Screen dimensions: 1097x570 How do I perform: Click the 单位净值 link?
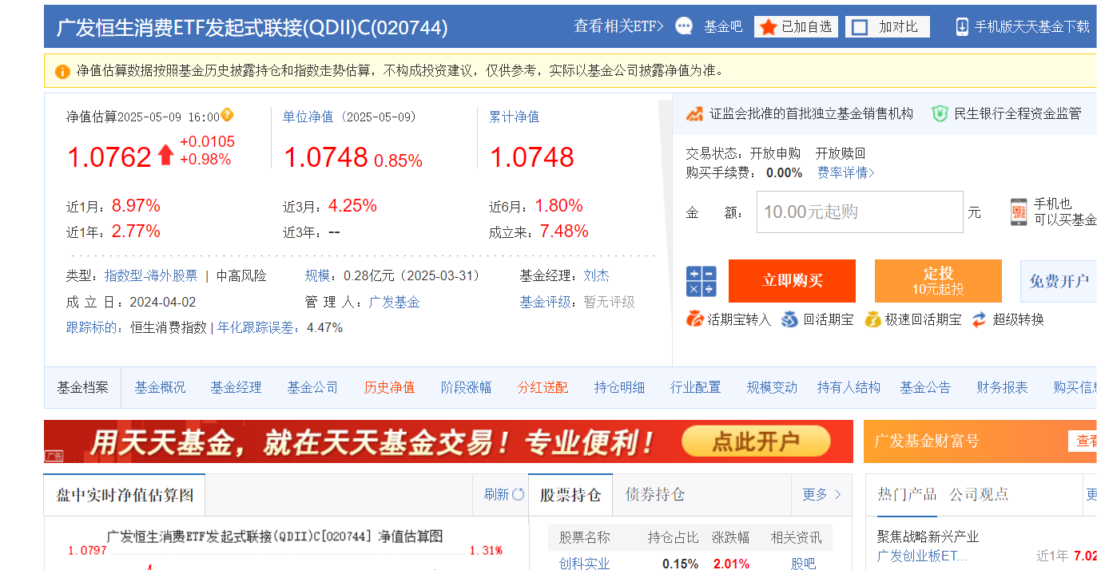(308, 117)
